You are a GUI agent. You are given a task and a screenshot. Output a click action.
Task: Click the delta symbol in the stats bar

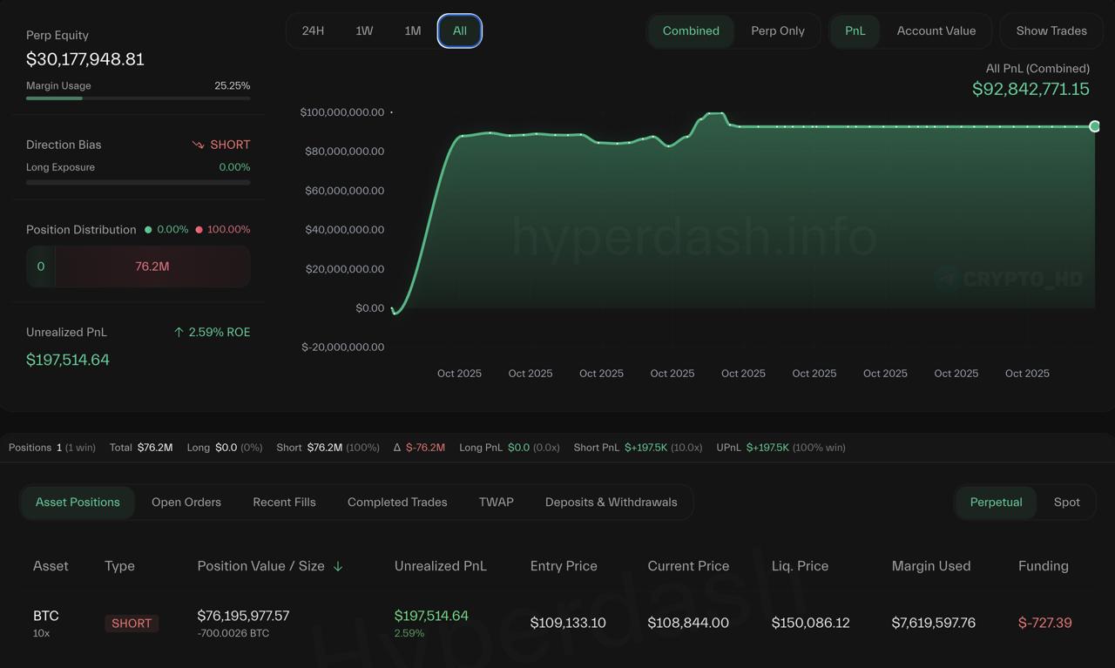(x=397, y=448)
